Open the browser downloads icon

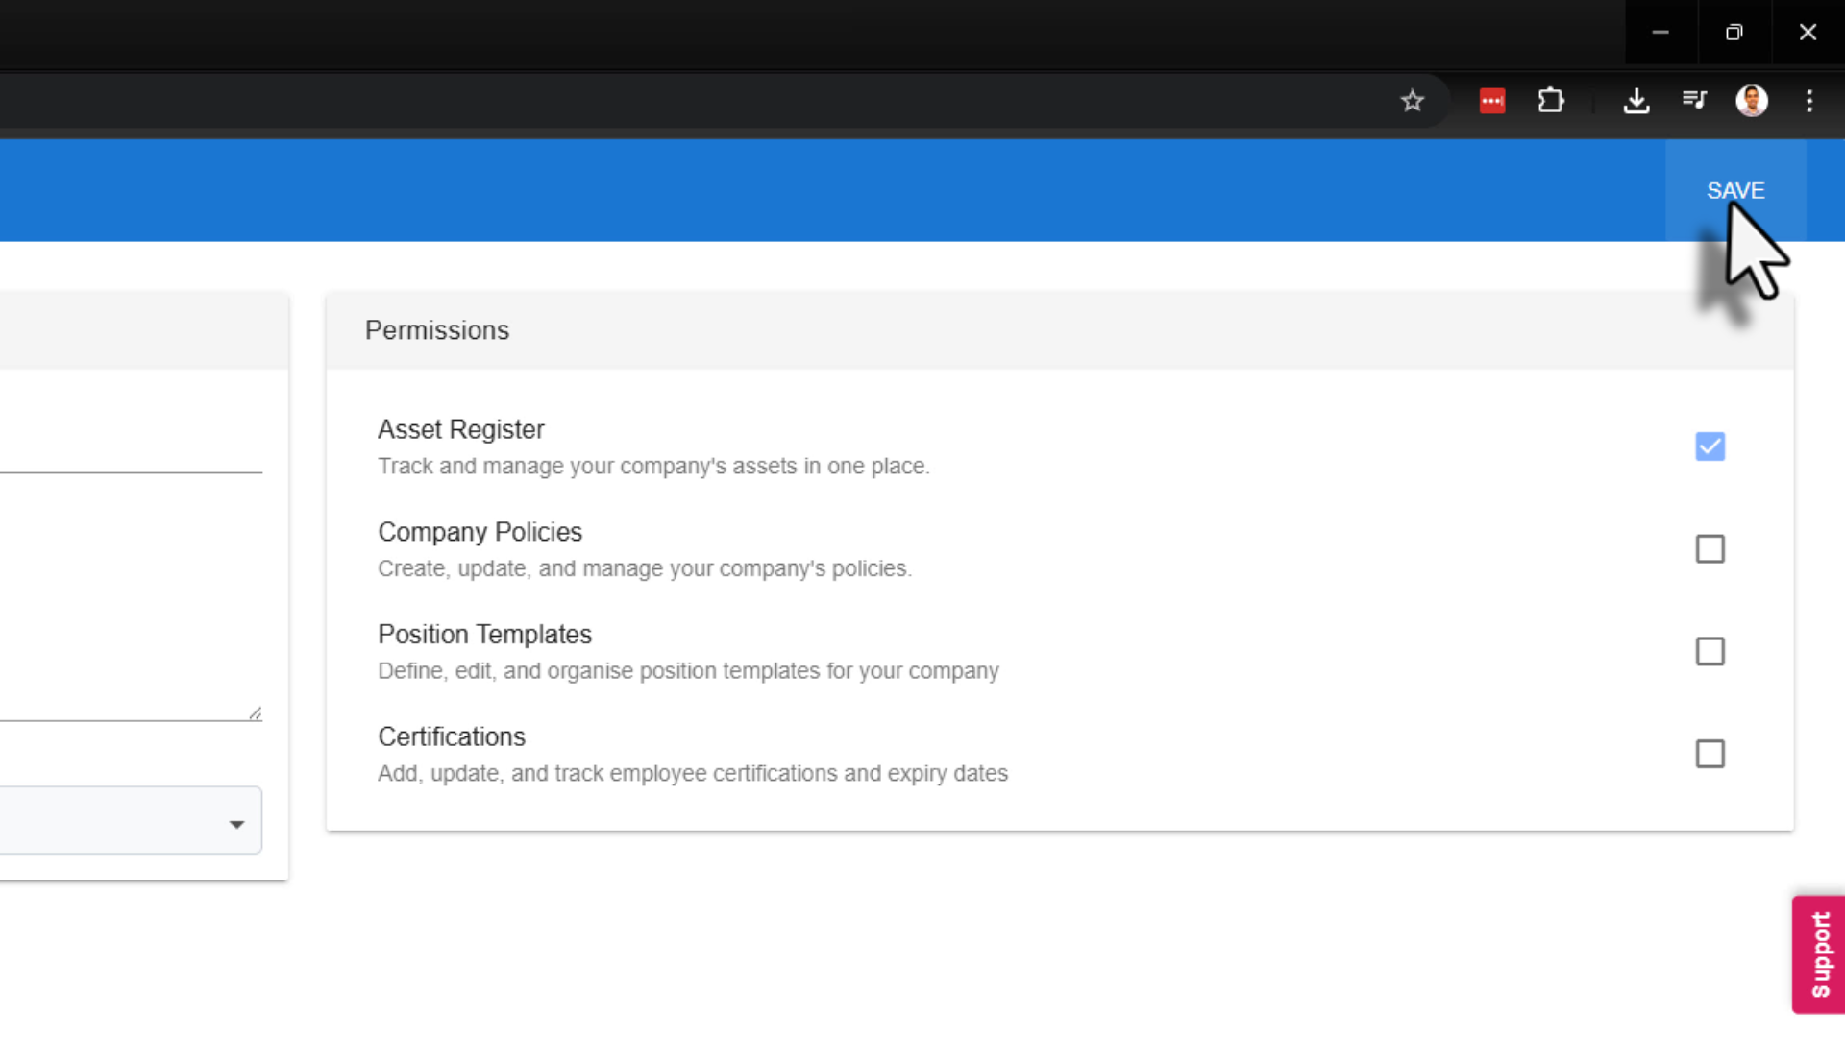coord(1636,101)
